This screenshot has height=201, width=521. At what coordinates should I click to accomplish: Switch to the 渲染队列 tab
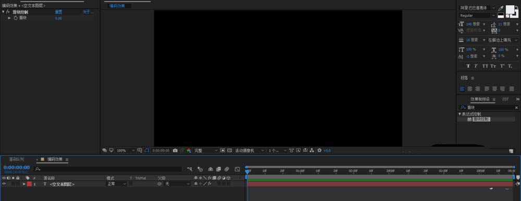(x=16, y=159)
